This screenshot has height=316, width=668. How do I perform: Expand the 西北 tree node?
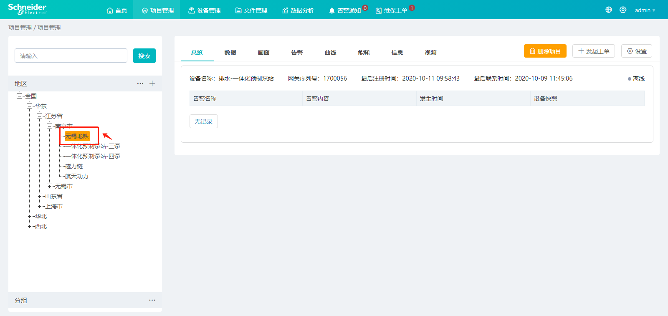point(29,226)
